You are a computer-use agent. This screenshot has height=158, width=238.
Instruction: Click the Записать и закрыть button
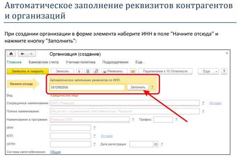pyautogui.click(x=27, y=71)
